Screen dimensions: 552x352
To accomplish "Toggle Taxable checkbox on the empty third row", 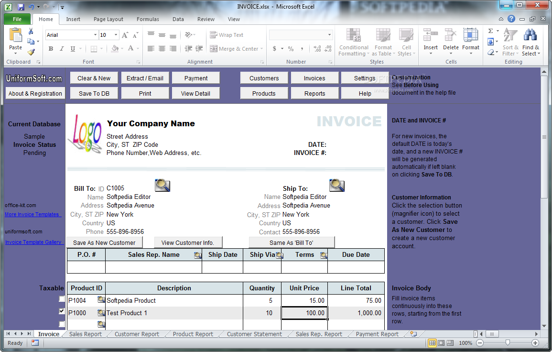I will [62, 324].
